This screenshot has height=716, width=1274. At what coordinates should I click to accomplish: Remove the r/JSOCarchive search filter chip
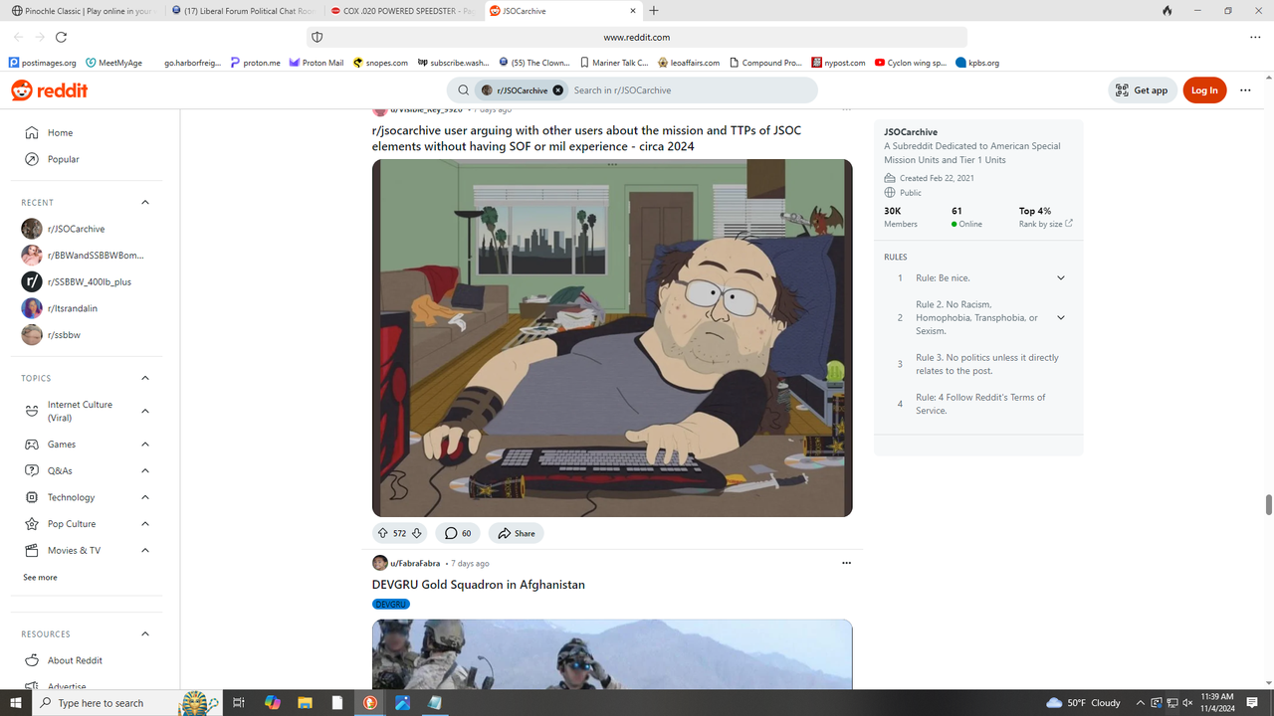558,90
